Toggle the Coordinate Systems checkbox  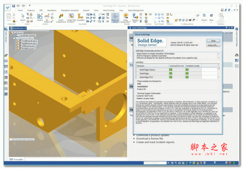click(x=14, y=35)
